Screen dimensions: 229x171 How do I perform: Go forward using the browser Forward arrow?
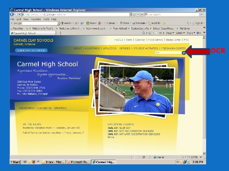16,14
